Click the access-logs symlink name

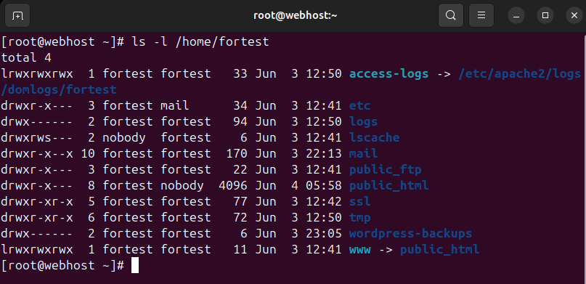[388, 73]
